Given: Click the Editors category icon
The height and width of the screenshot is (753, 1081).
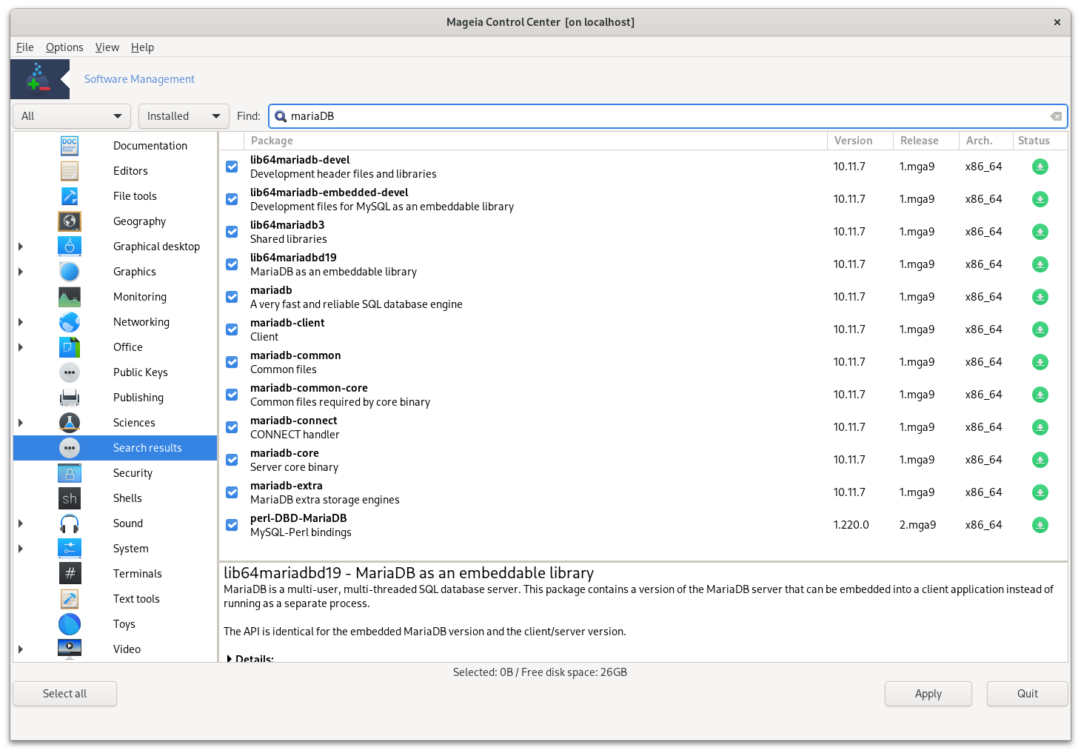Looking at the screenshot, I should click(x=70, y=171).
